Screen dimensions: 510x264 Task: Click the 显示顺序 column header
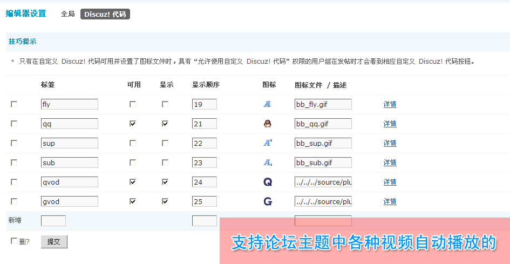[206, 85]
